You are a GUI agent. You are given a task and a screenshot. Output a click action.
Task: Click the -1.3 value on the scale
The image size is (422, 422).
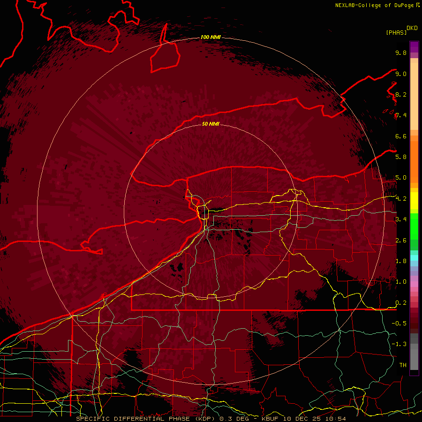coord(399,344)
